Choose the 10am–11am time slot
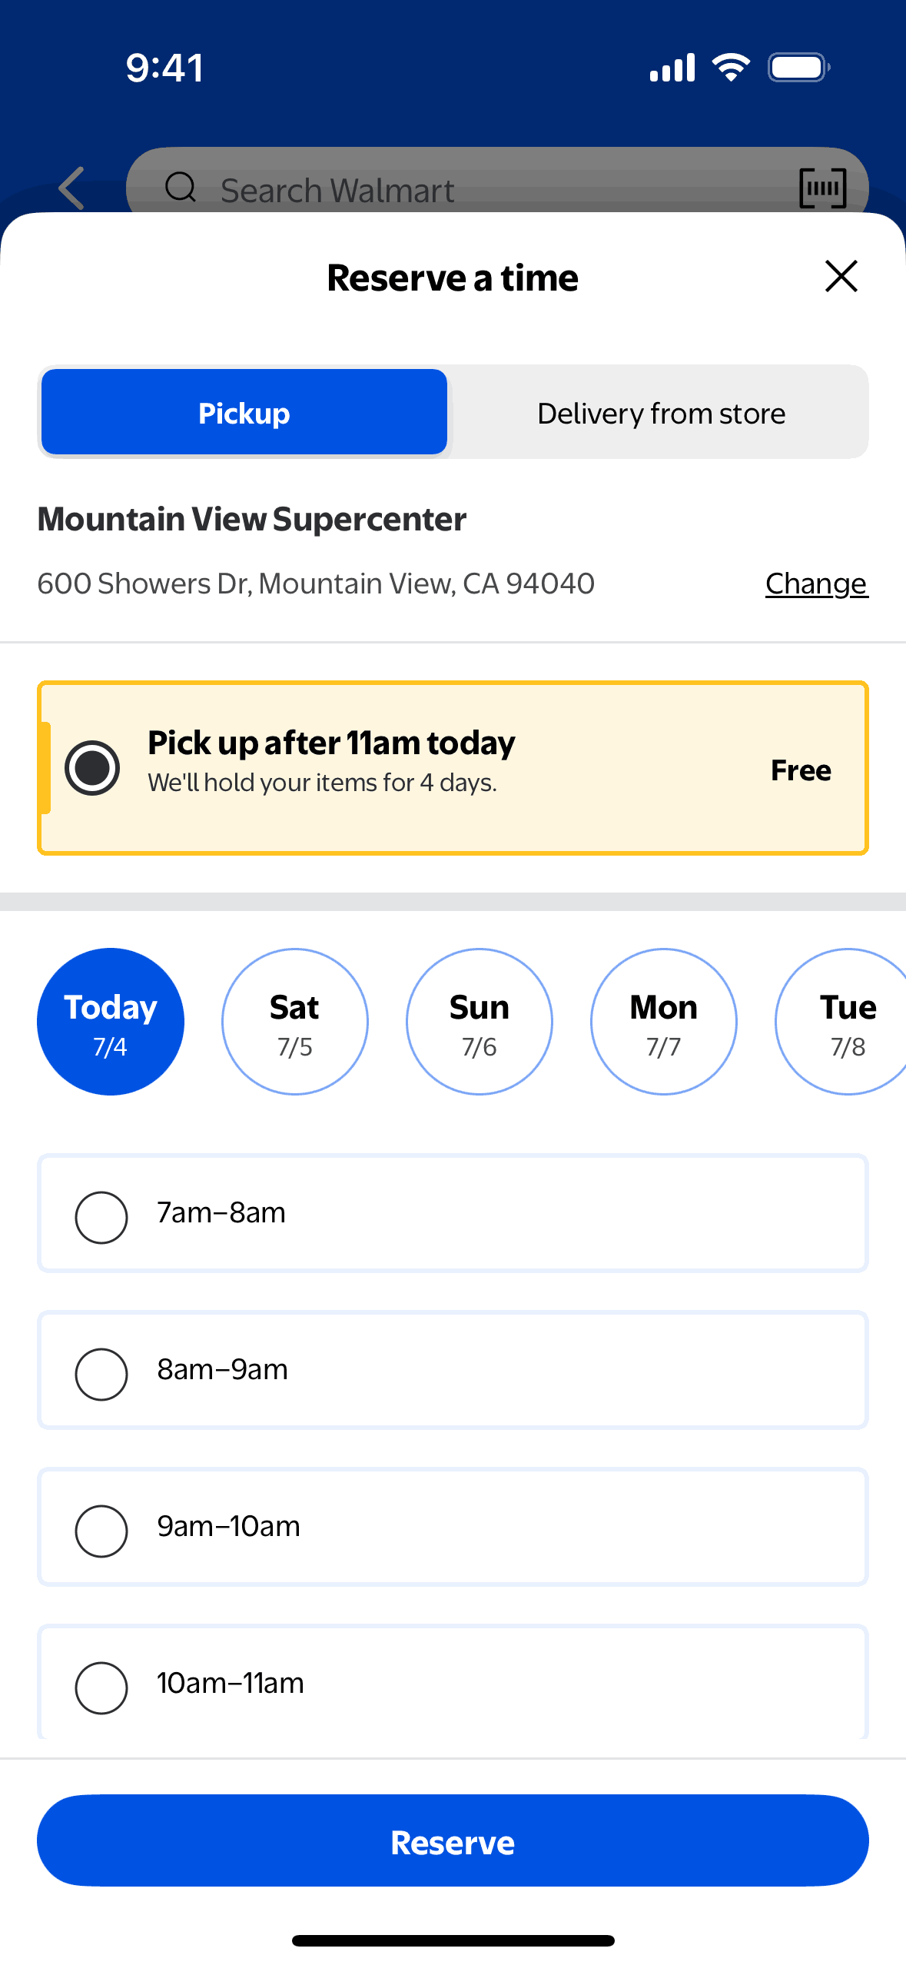 (x=101, y=1687)
